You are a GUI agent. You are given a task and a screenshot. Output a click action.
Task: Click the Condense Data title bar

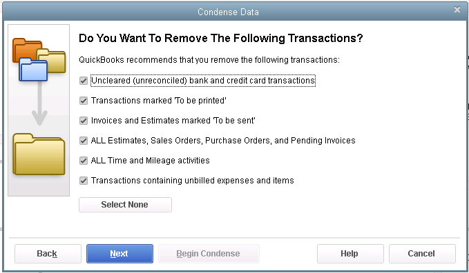click(228, 12)
